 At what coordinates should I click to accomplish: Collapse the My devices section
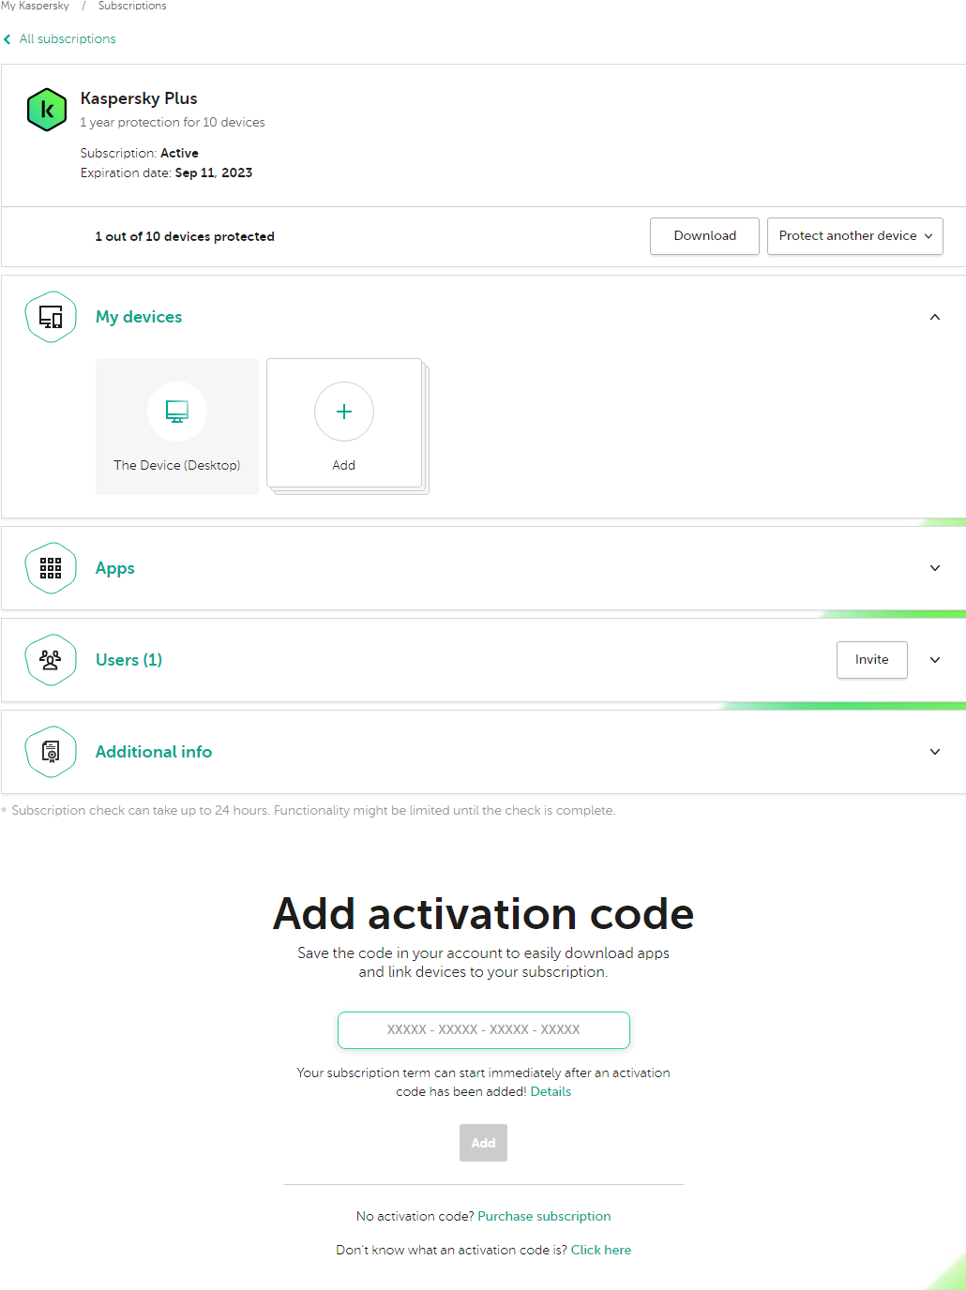coord(934,317)
